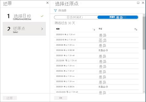Click 差异 type in 2020/3/11 row
The image size is (146, 102).
[102, 35]
